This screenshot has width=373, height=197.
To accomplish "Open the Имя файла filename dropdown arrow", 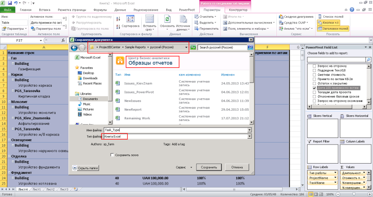I will [x=249, y=130].
